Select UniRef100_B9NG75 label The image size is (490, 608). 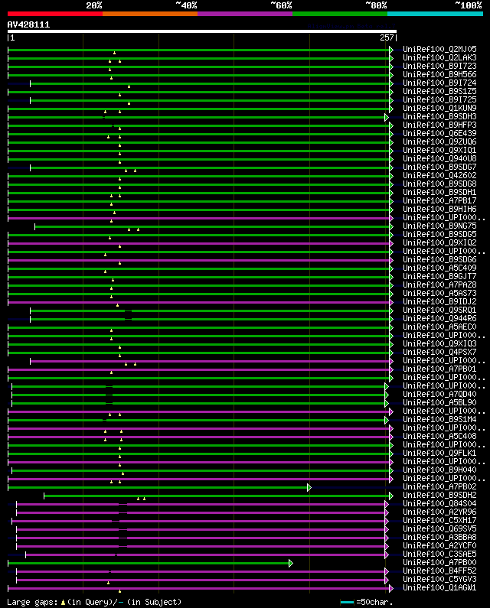click(x=439, y=226)
